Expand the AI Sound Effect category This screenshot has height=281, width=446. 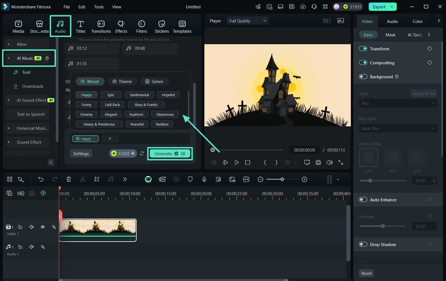(x=9, y=100)
